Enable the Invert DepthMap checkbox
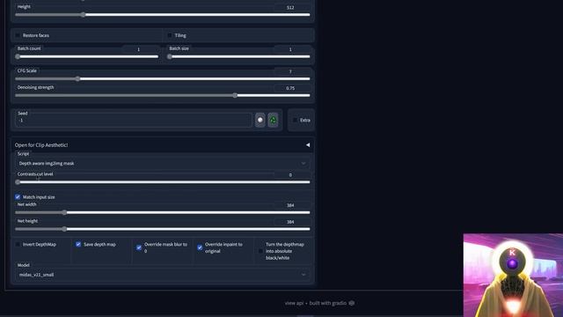 [x=18, y=245]
